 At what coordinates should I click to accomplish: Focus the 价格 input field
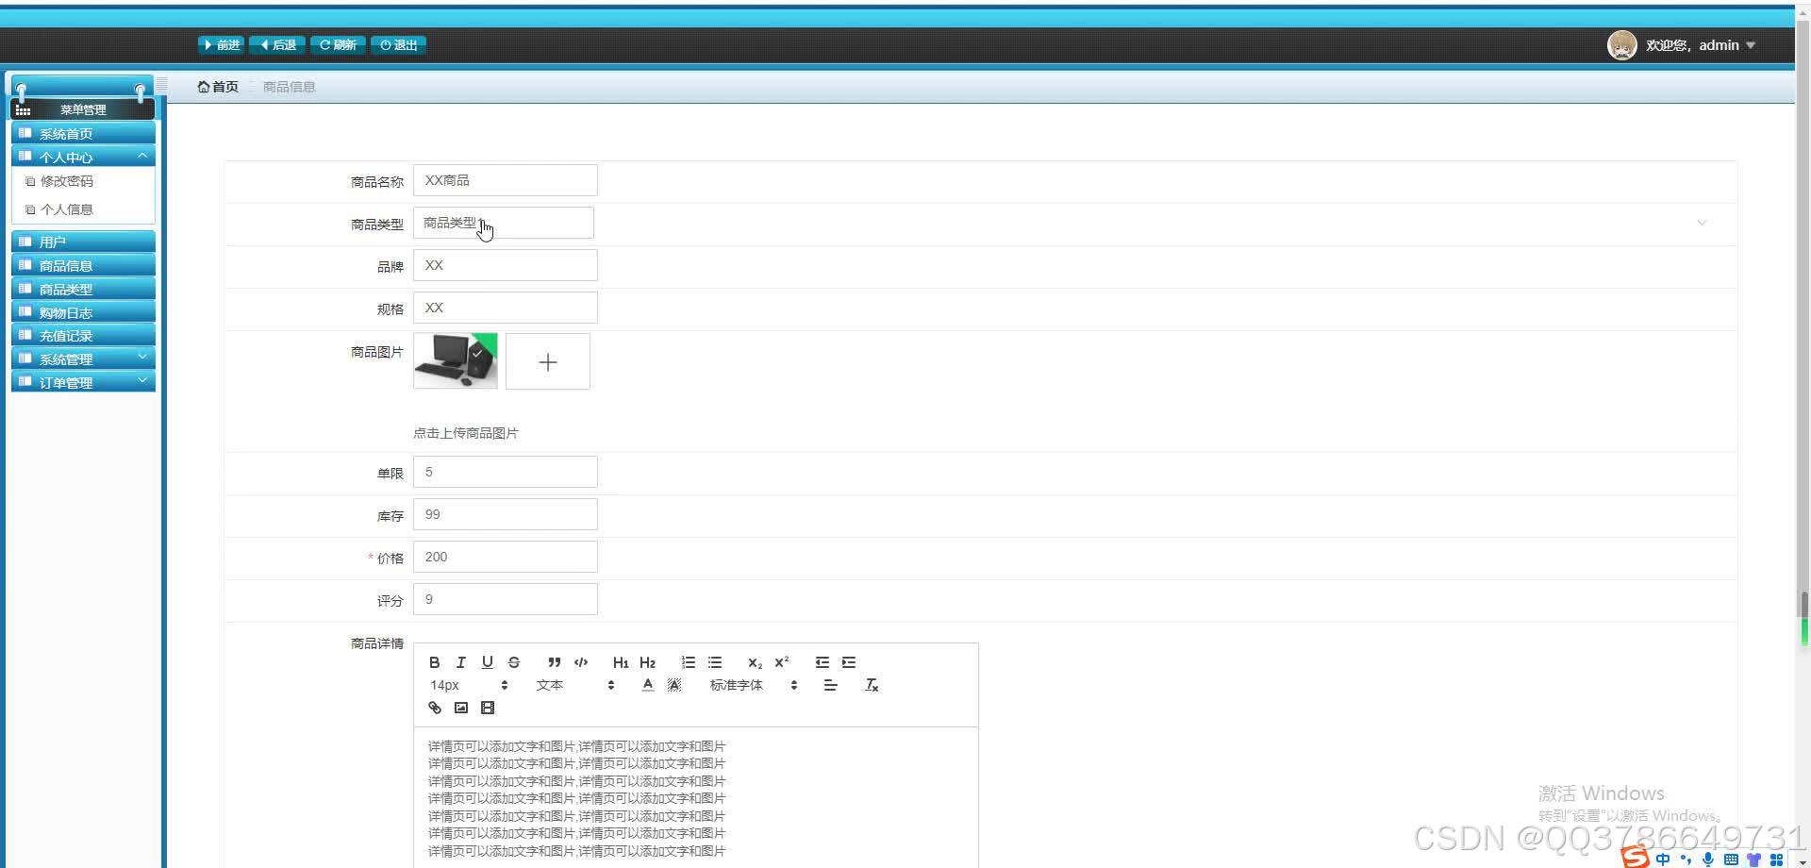505,557
